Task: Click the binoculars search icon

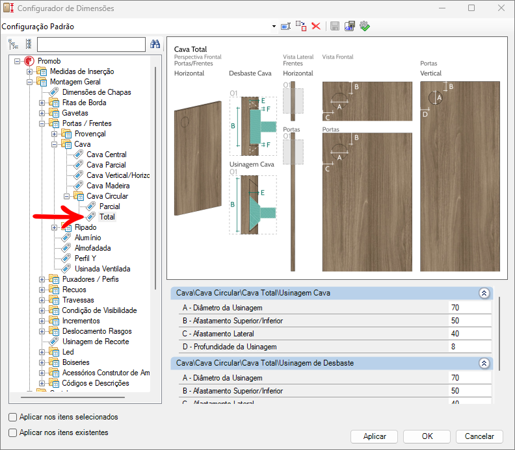Action: [x=155, y=44]
